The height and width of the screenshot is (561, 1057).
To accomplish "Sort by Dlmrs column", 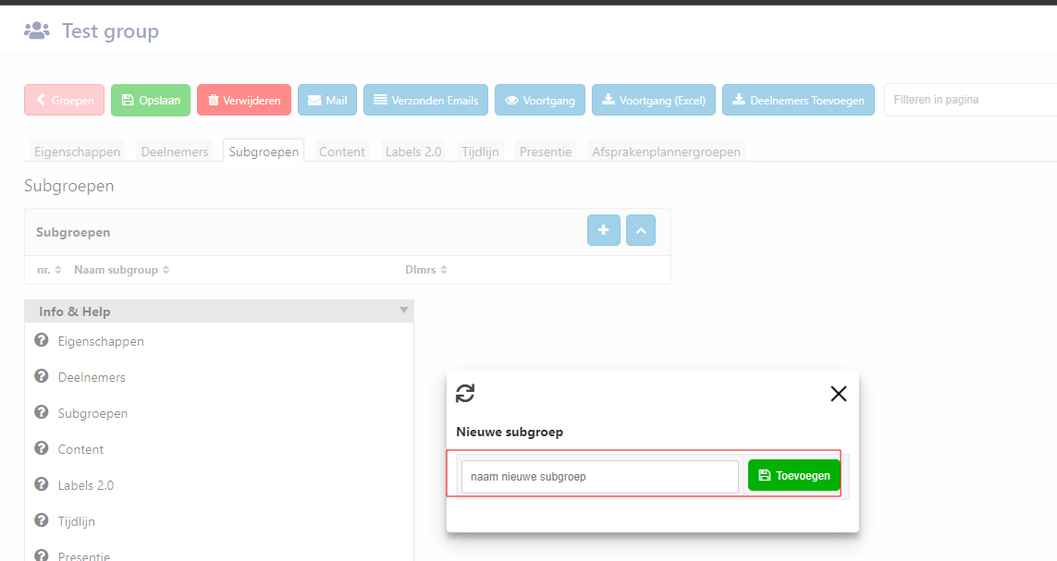I will (x=425, y=270).
